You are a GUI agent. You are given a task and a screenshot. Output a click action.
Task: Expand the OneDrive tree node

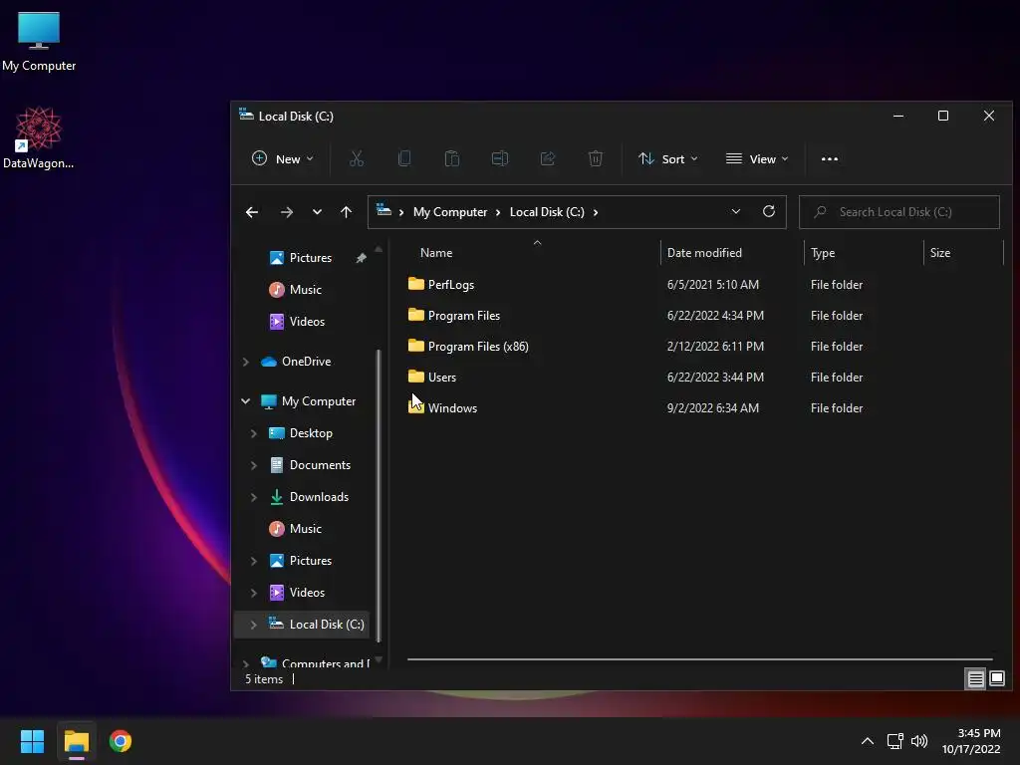tap(246, 362)
